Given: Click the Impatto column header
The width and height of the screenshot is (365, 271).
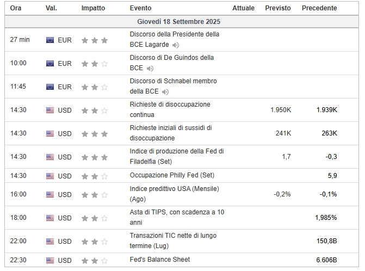Looking at the screenshot, I should pyautogui.click(x=94, y=8).
